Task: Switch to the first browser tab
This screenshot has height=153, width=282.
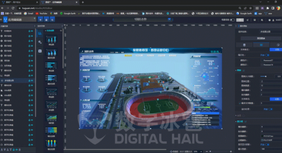Action: (20, 3)
